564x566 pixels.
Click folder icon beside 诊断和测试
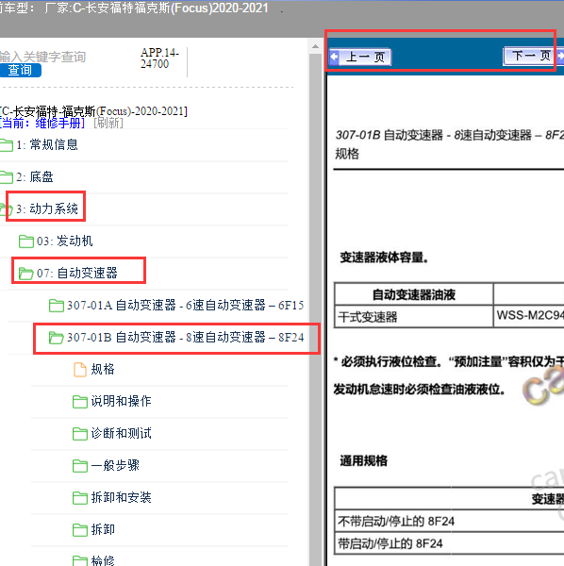coord(80,434)
